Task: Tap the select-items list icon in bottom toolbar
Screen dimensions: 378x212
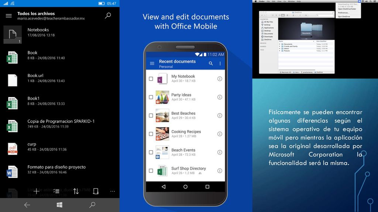Action: 56,191
